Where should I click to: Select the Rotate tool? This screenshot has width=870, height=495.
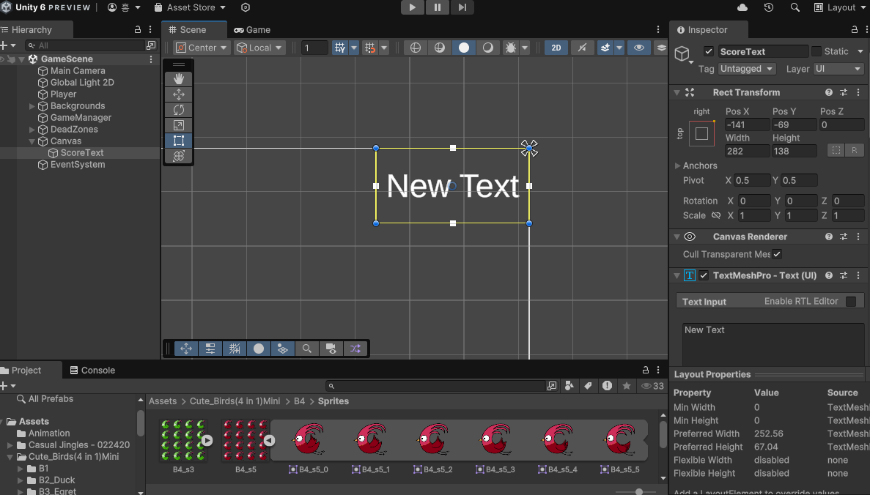[x=179, y=110]
